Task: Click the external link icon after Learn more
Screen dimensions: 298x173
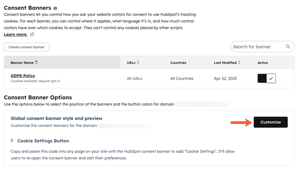Action: [32, 34]
